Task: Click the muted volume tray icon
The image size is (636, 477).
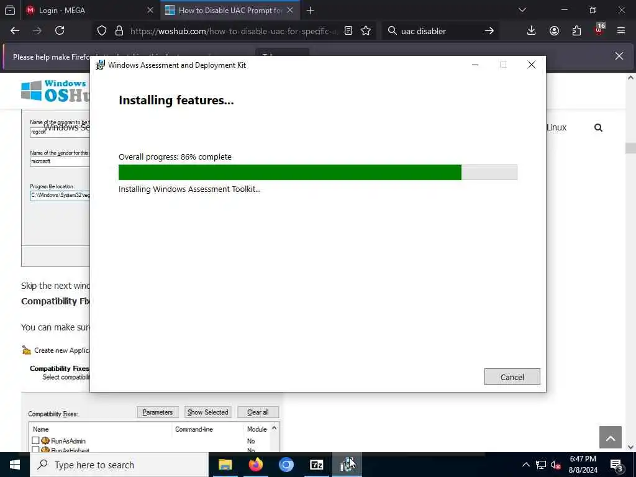Action: pos(556,465)
